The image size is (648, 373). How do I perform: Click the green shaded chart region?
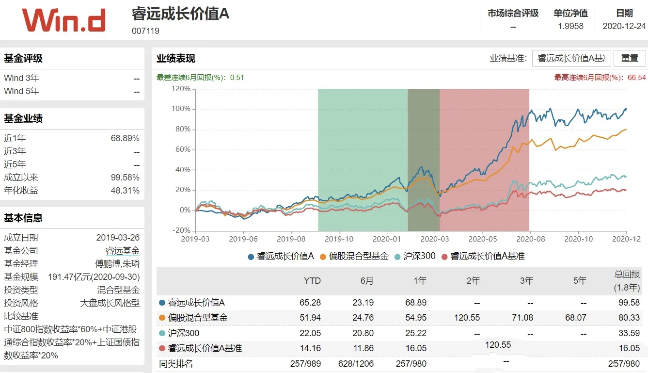pos(363,160)
